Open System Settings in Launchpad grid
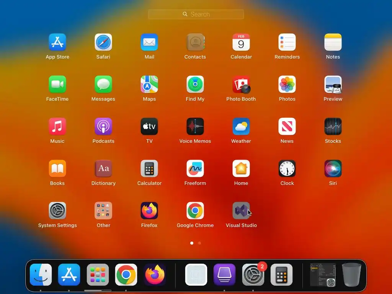This screenshot has height=294, width=392. [57, 211]
